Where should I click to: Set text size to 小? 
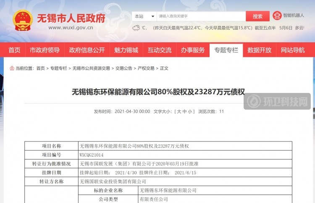(x=190, y=111)
